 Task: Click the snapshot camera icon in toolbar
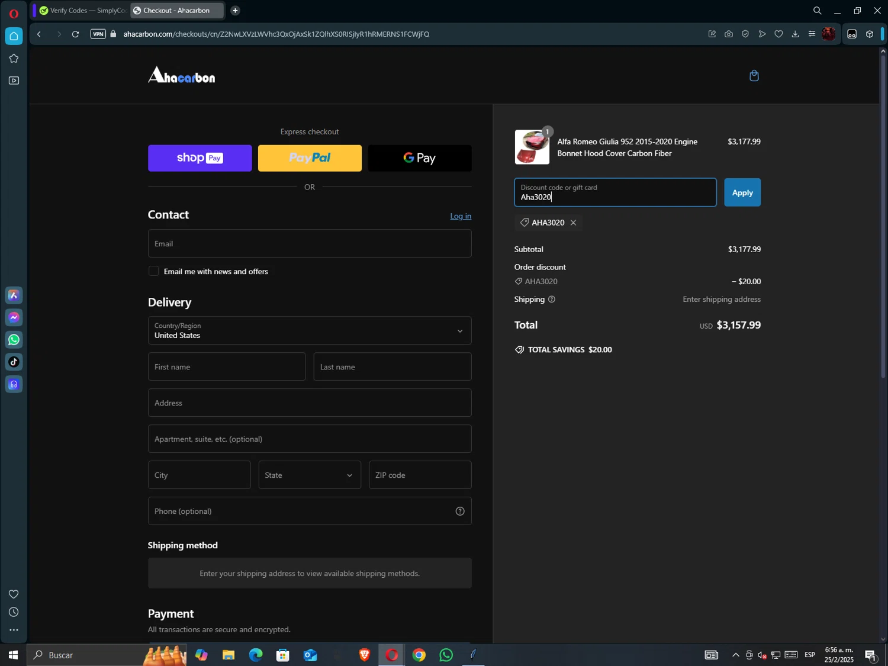click(x=728, y=34)
